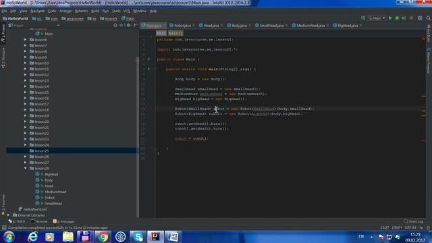Click yellow warning stripe mark on right
Viewport: 432px width, 243px height.
click(423, 96)
